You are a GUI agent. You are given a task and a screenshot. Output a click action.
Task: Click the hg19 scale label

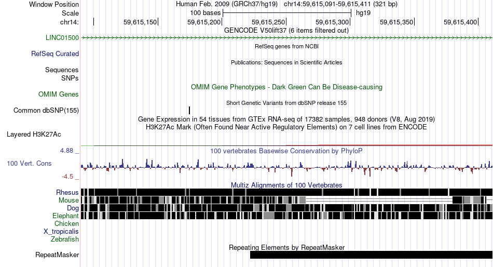pyautogui.click(x=363, y=13)
